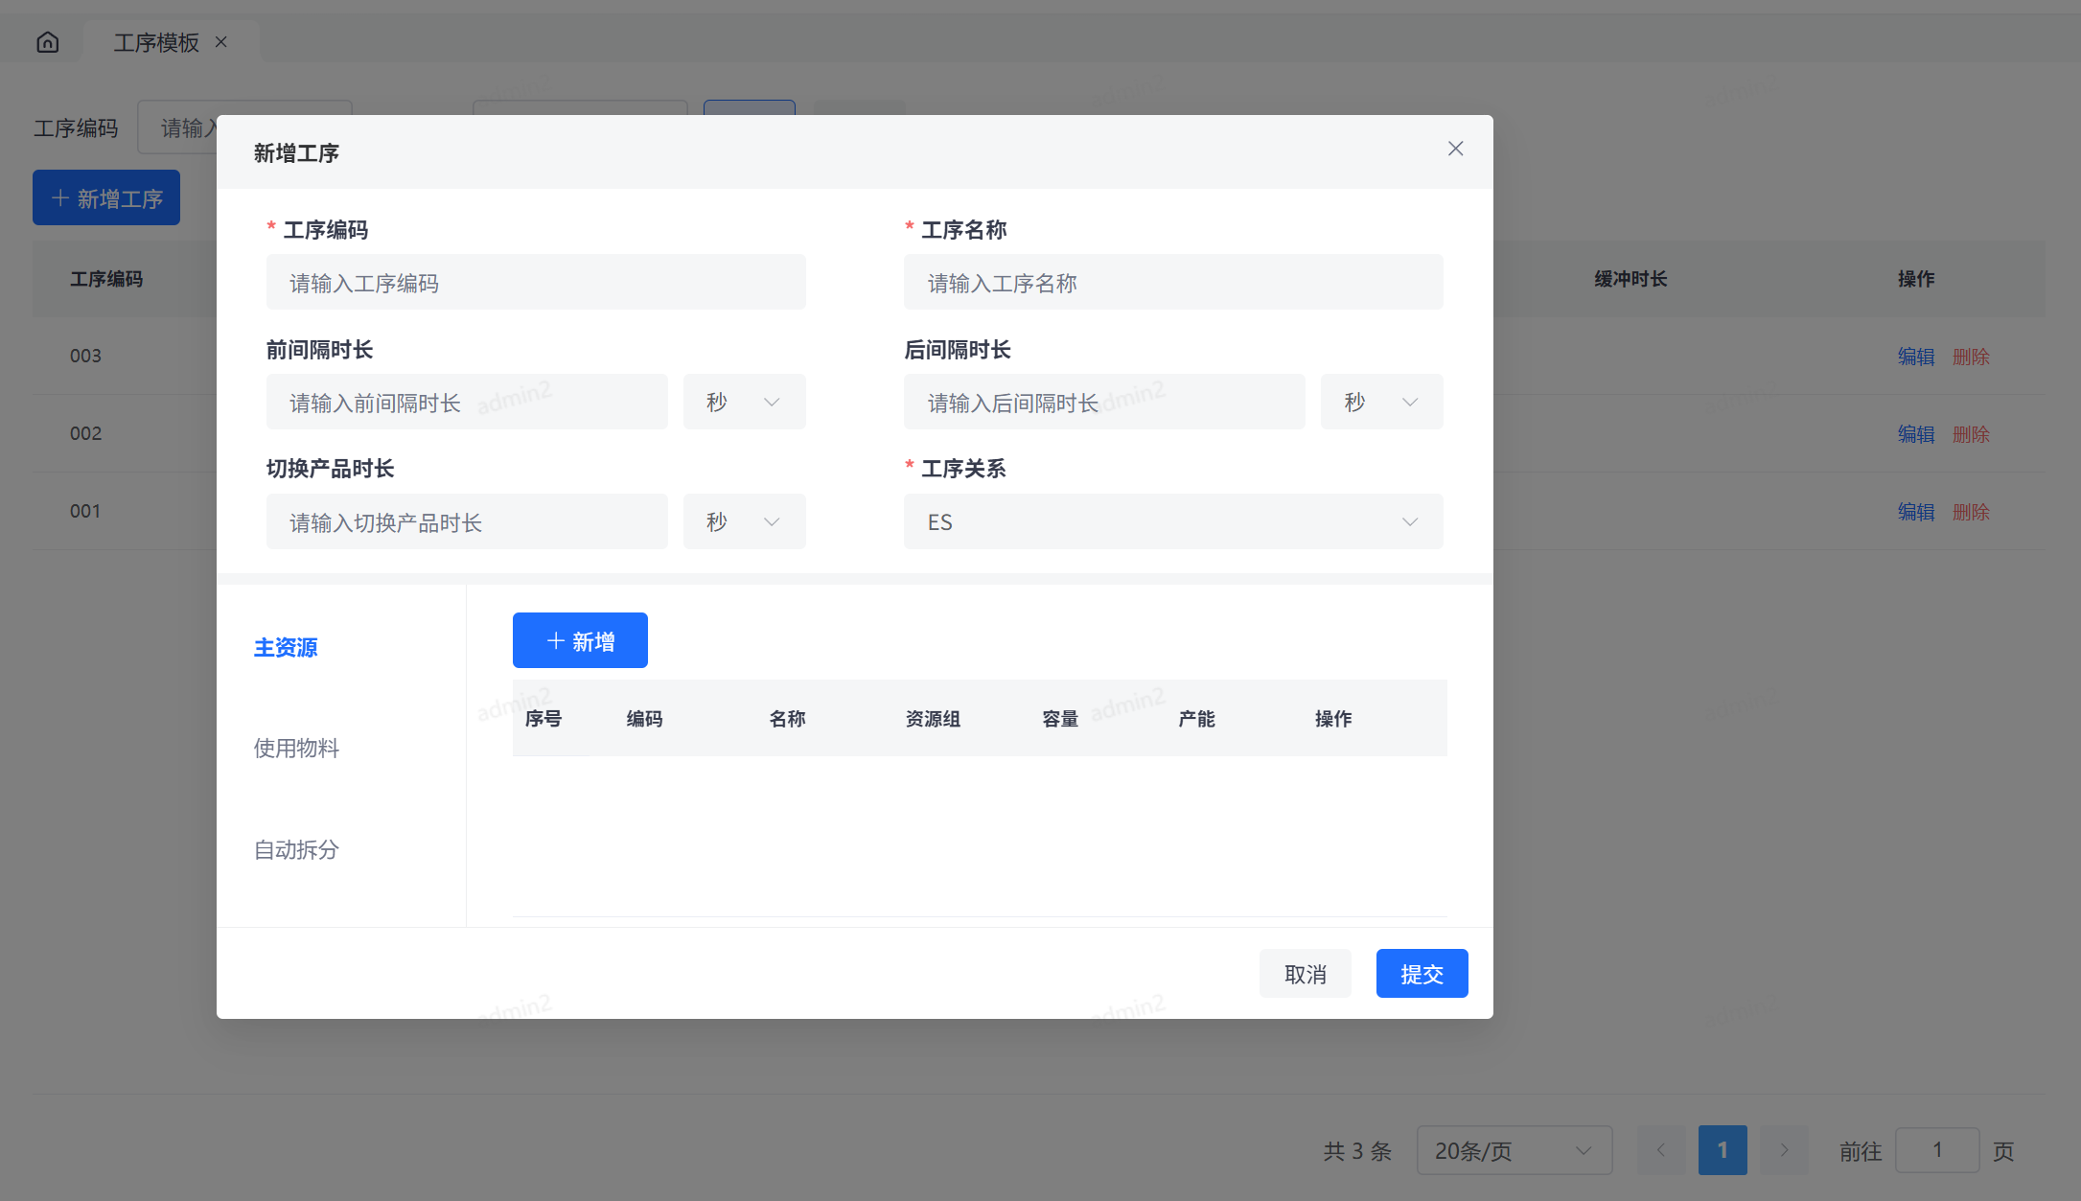Screen dimensions: 2081x1201
Task: Go to previous page arrow
Action: 1661,1150
